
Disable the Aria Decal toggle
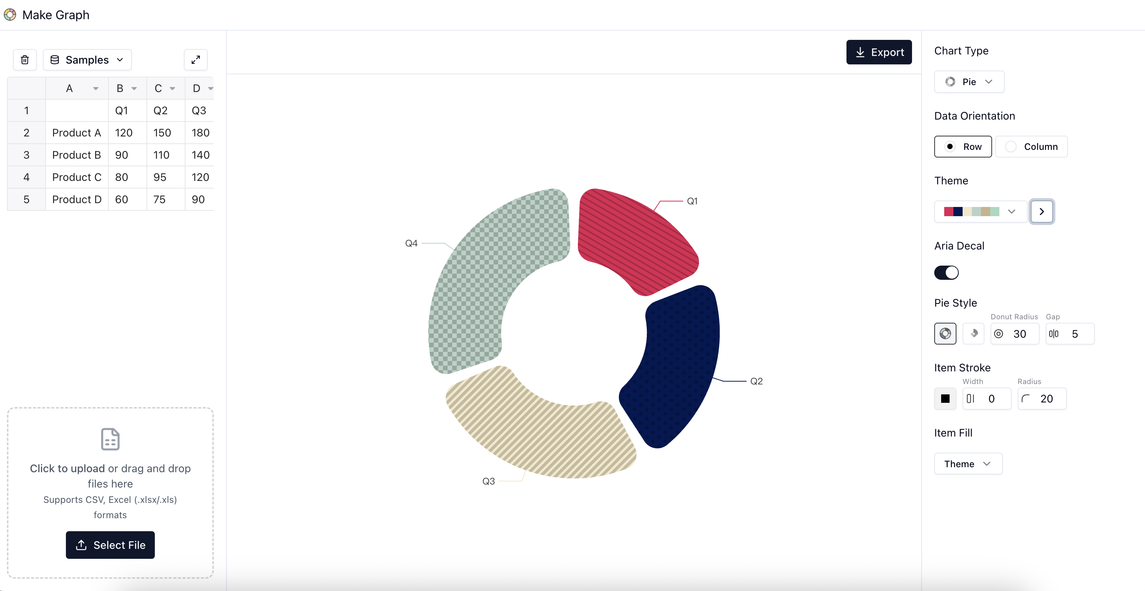click(x=947, y=273)
